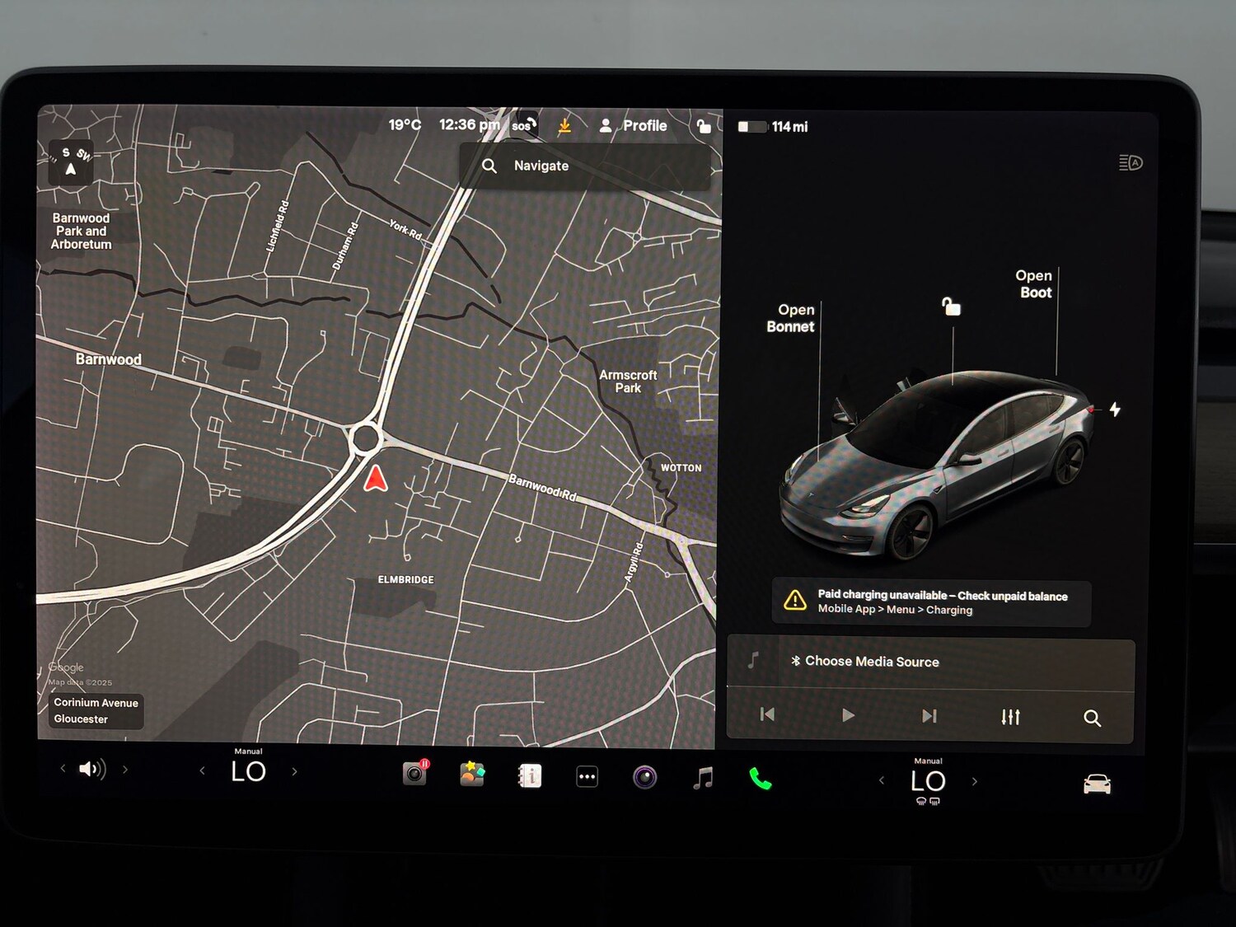Image resolution: width=1236 pixels, height=927 pixels.
Task: Tap the York Rd street label
Action: tap(405, 230)
